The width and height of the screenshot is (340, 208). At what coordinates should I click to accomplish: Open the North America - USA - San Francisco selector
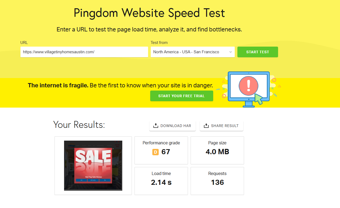[x=193, y=52]
